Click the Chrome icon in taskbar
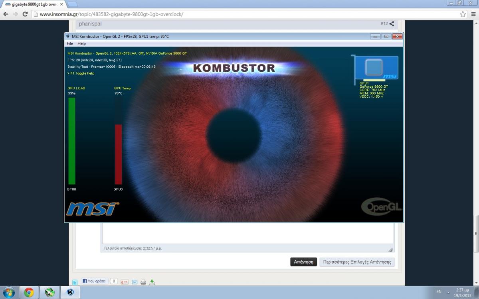 click(x=29, y=293)
